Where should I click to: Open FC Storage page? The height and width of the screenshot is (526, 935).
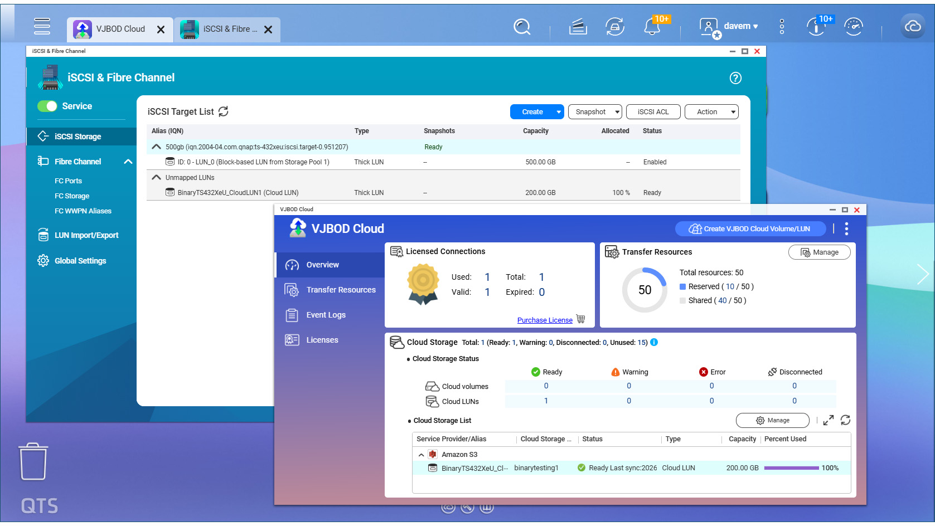coord(72,196)
